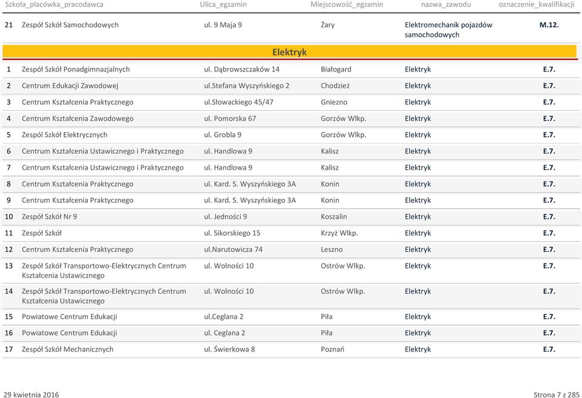Select Zespół Szkół Nr 9
This screenshot has height=398, width=582.
49,217
